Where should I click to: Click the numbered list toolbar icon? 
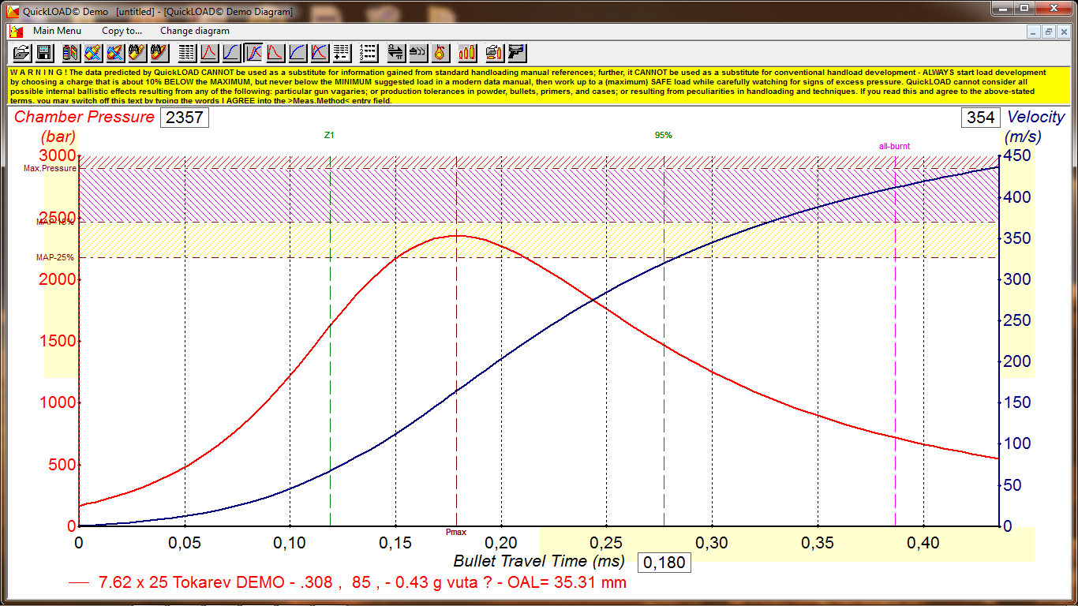pyautogui.click(x=368, y=53)
